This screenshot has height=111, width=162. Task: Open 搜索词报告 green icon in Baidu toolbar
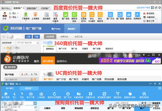click(74, 15)
